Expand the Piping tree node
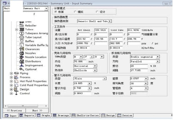The height and width of the screenshot is (121, 174). 11,73
